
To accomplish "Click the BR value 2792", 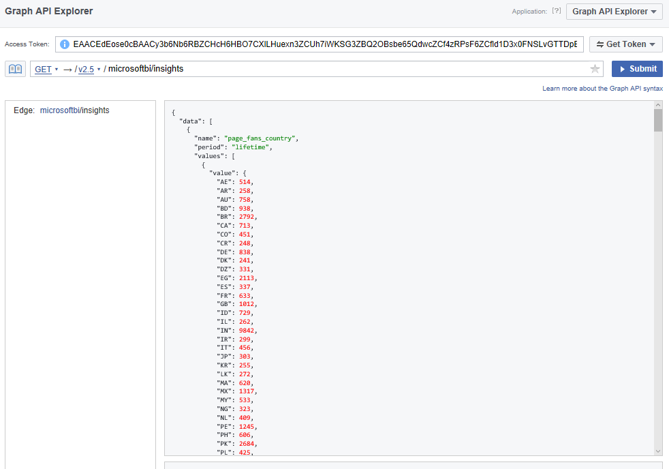I will (246, 217).
